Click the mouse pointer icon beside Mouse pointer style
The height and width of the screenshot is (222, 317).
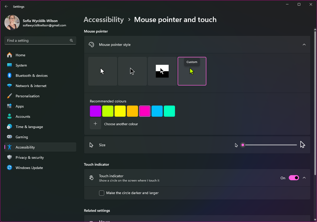pyautogui.click(x=92, y=45)
